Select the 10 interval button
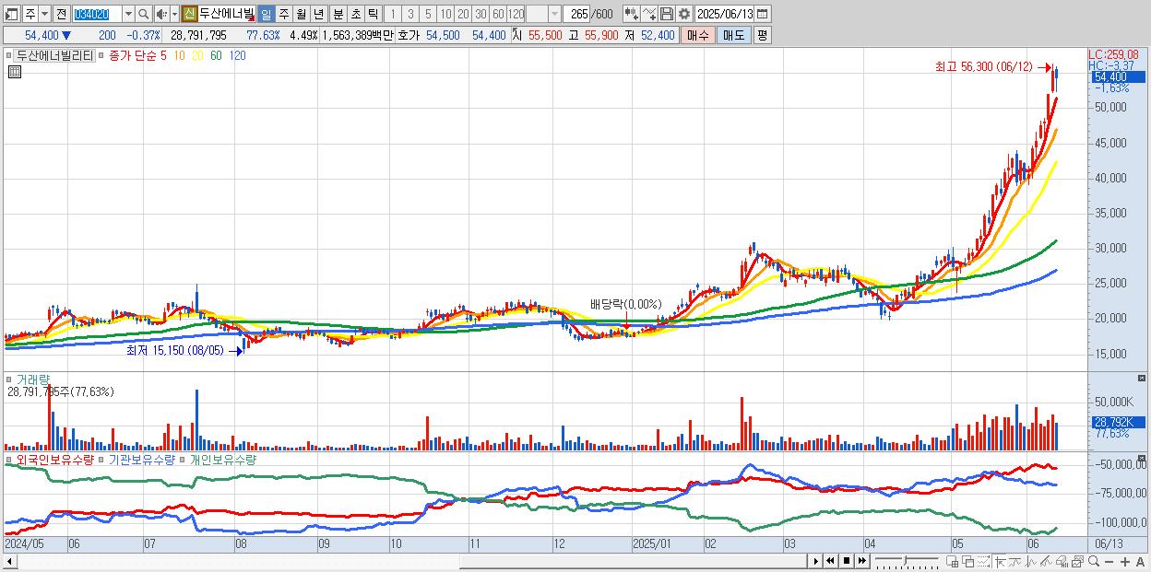This screenshot has height=572, width=1151. point(445,14)
